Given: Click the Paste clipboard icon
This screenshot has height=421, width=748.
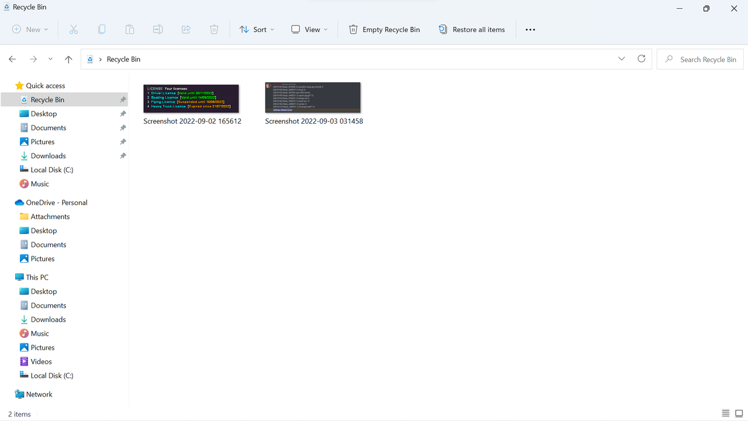Looking at the screenshot, I should (130, 29).
